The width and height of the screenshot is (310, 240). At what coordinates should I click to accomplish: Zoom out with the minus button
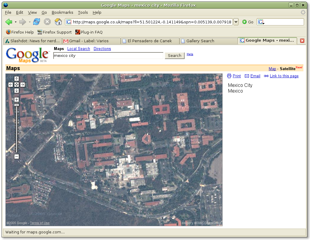[x=17, y=157]
